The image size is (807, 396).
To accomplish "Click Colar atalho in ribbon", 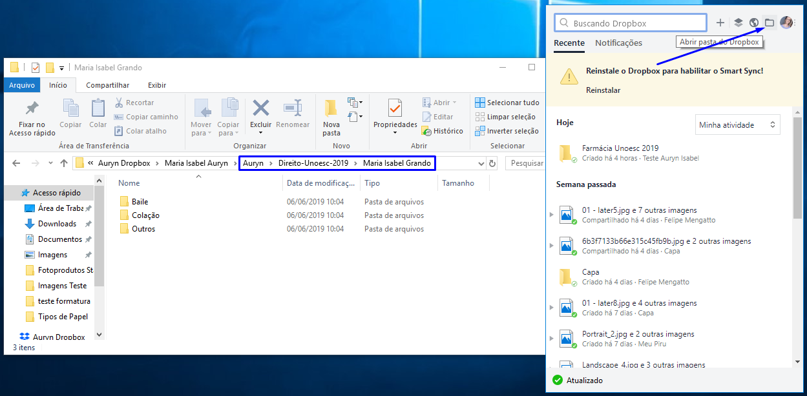I will tap(140, 131).
